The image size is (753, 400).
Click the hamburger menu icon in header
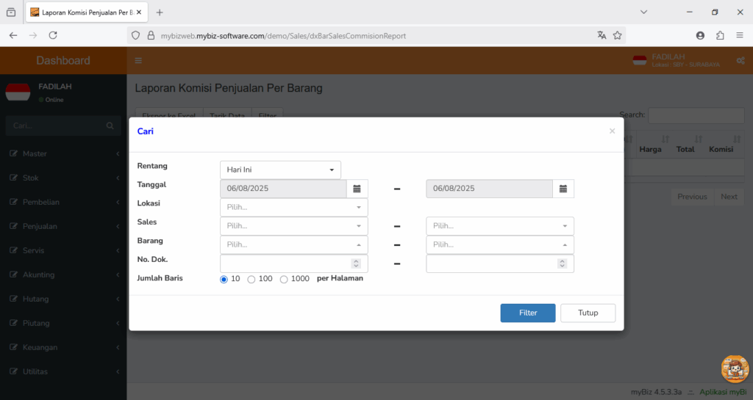point(138,60)
